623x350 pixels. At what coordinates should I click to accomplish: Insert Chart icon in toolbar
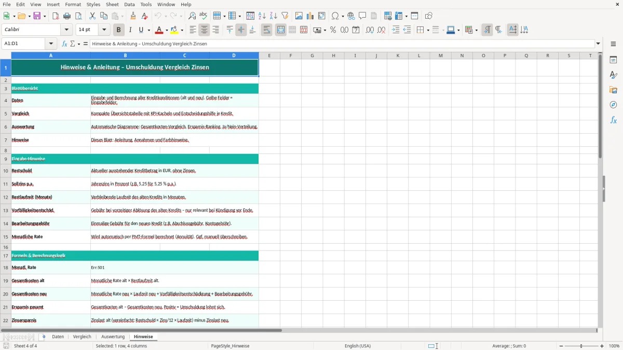(310, 16)
